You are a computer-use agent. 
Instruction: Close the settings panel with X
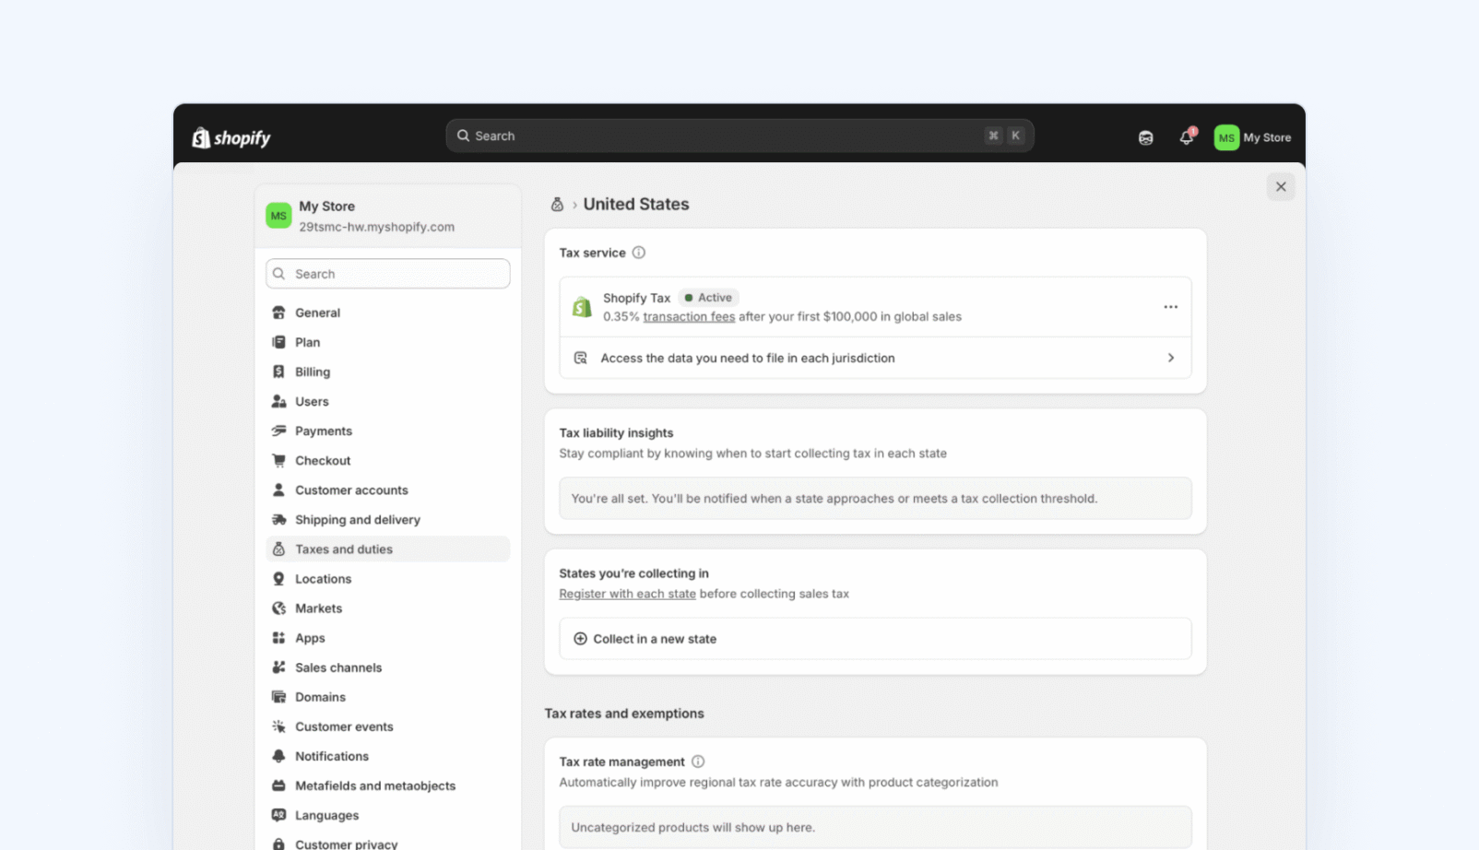[1281, 186]
